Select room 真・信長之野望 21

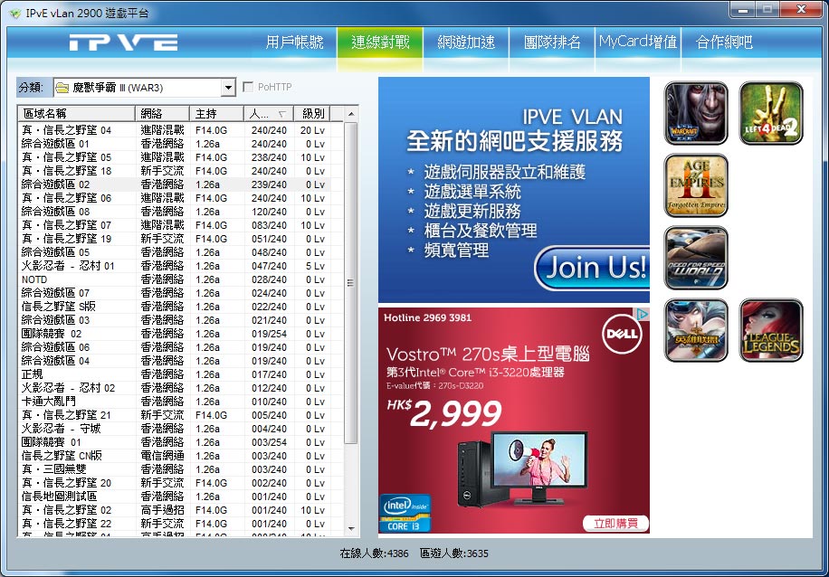coord(174,415)
